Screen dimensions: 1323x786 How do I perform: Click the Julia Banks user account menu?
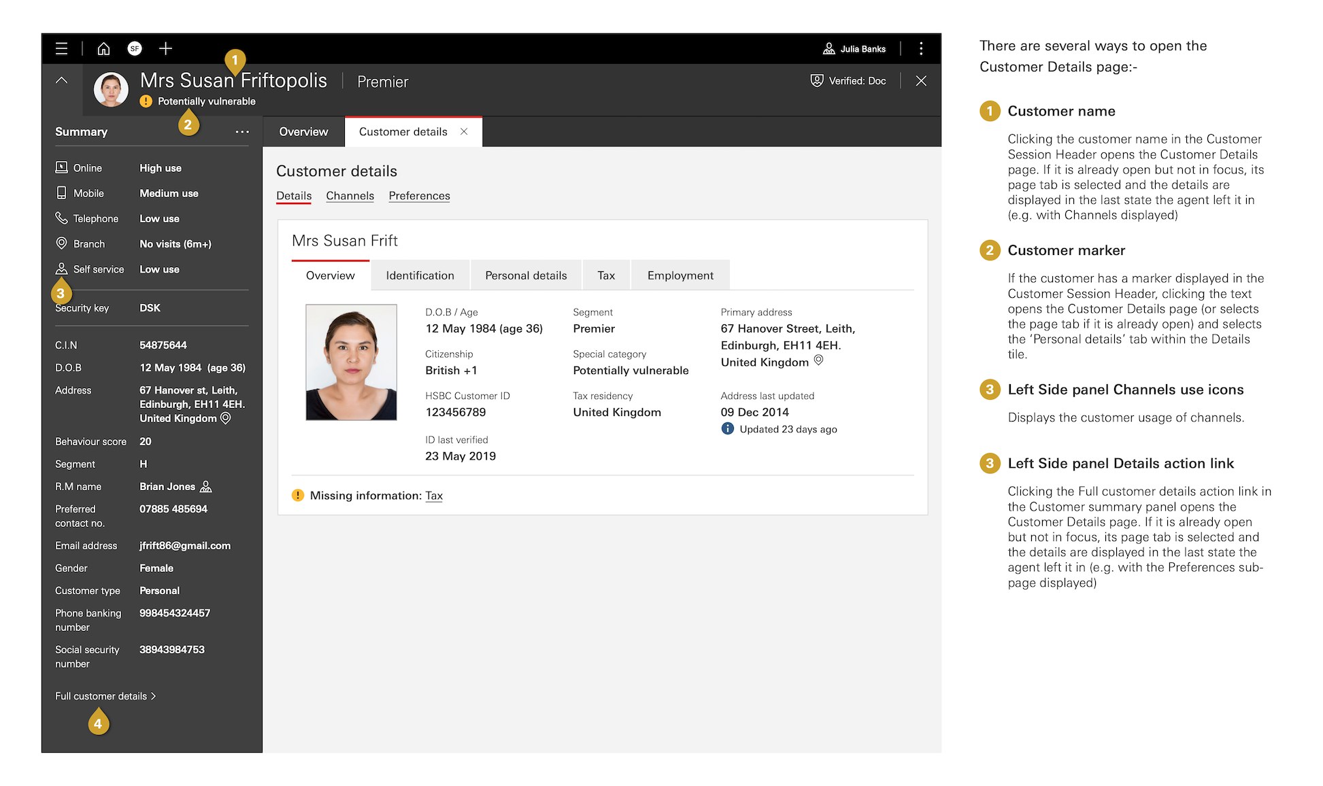[x=853, y=48]
